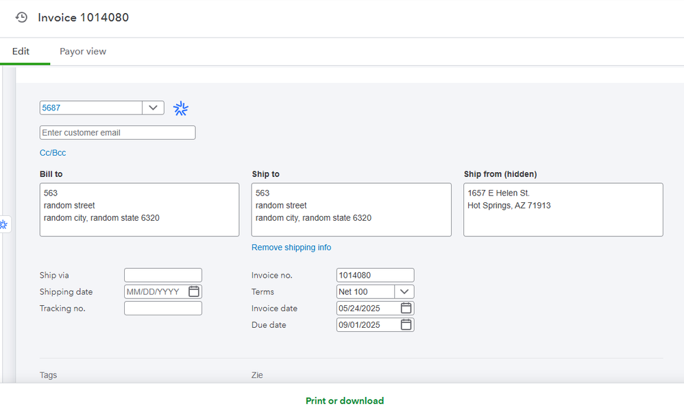
Task: Click the Ship to address box
Action: (351, 209)
